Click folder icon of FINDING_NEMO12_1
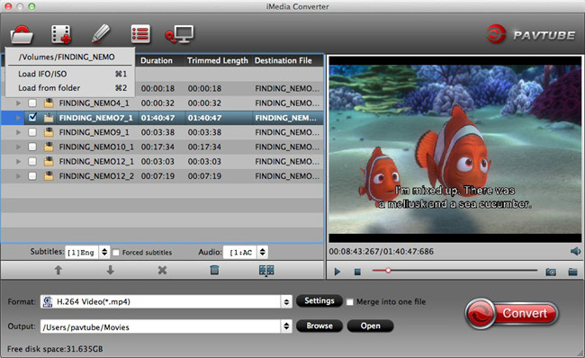Viewport: 585px width, 358px height. coord(49,162)
